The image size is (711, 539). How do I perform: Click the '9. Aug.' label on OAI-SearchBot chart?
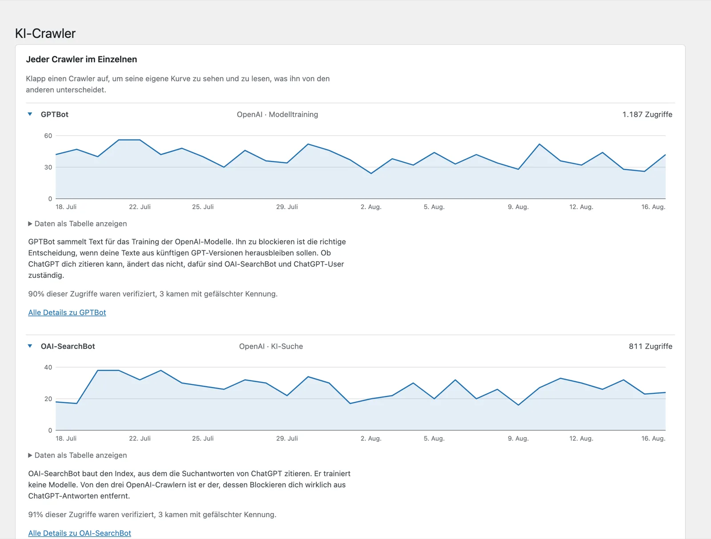point(518,438)
